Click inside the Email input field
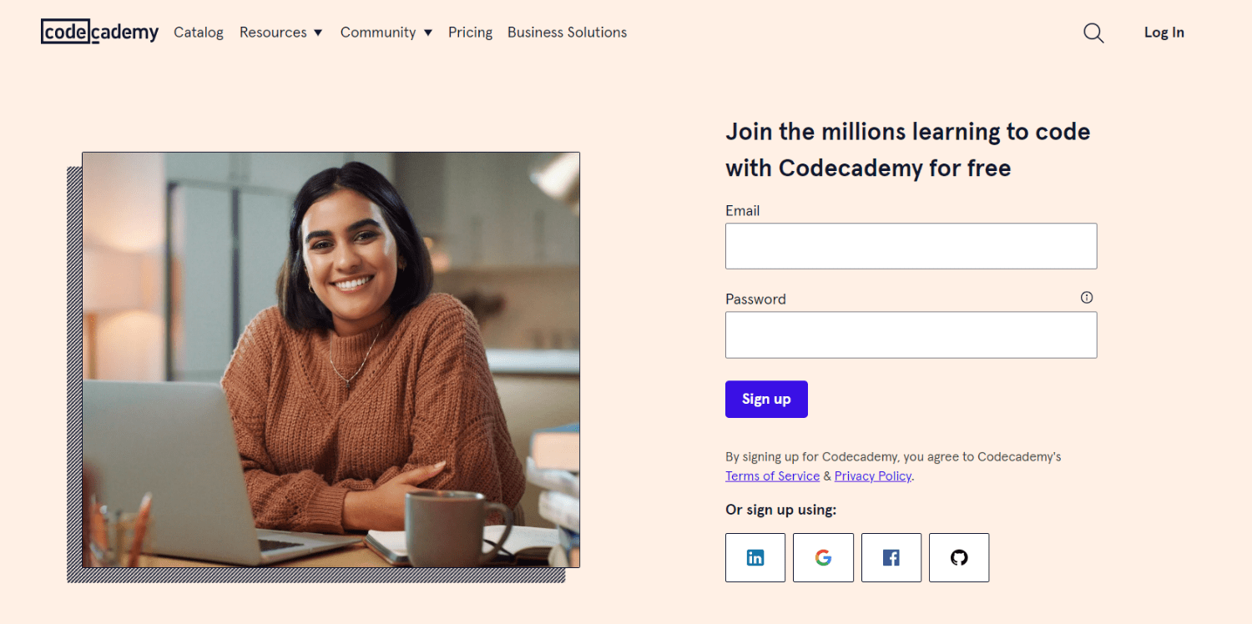Screen dimensions: 1252x624 pos(910,246)
